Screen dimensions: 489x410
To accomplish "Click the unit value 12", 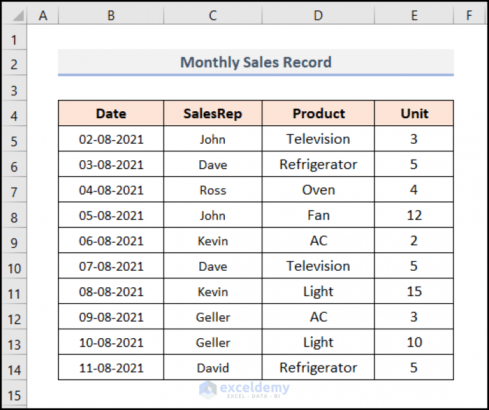I will 414,215.
